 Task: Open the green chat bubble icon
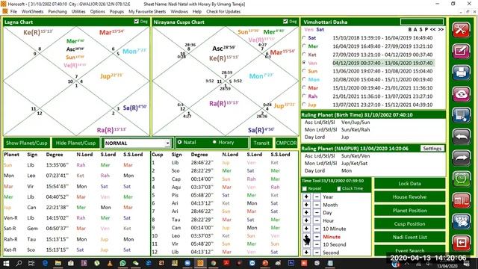tap(461, 179)
